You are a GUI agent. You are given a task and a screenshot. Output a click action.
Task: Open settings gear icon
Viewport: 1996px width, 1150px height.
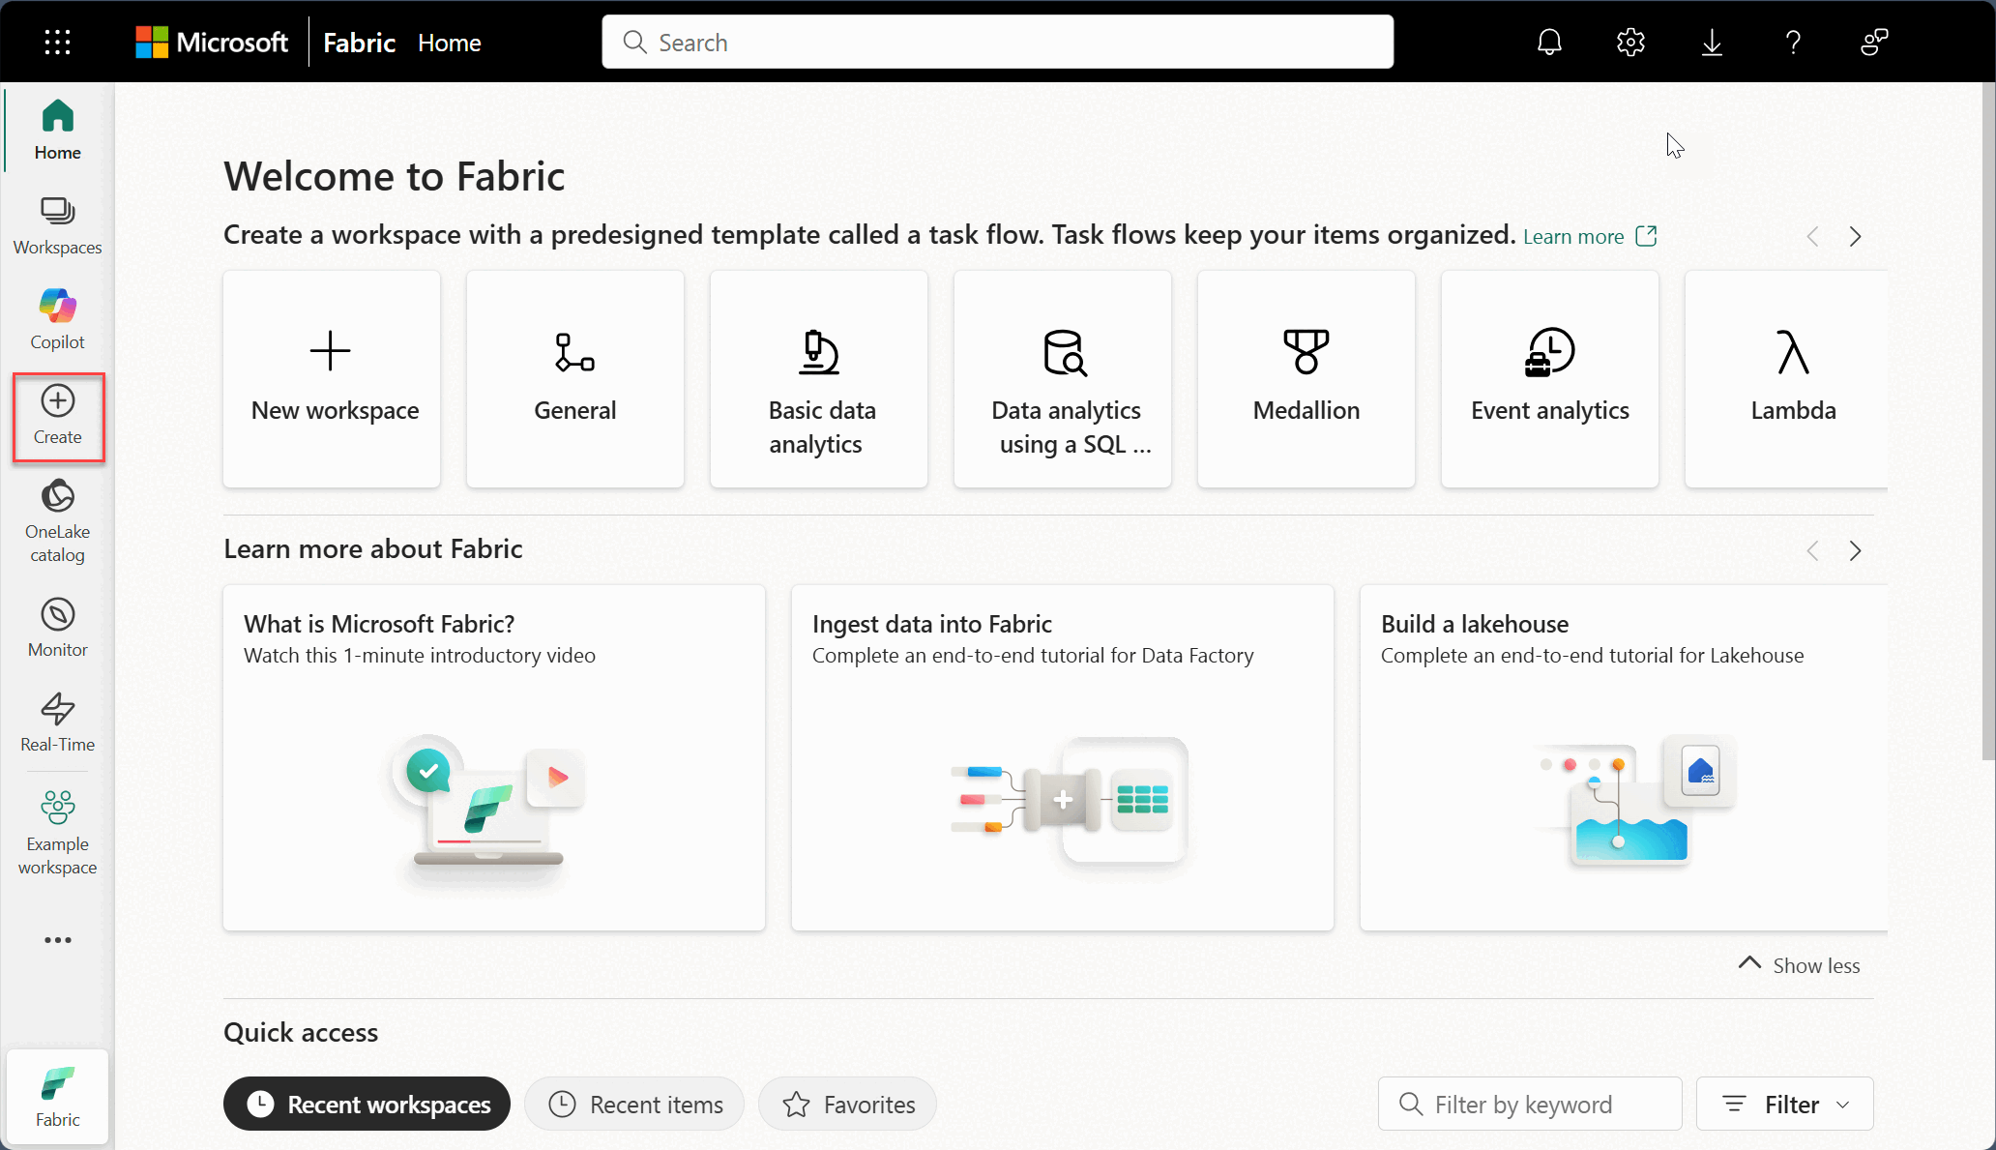click(x=1630, y=43)
